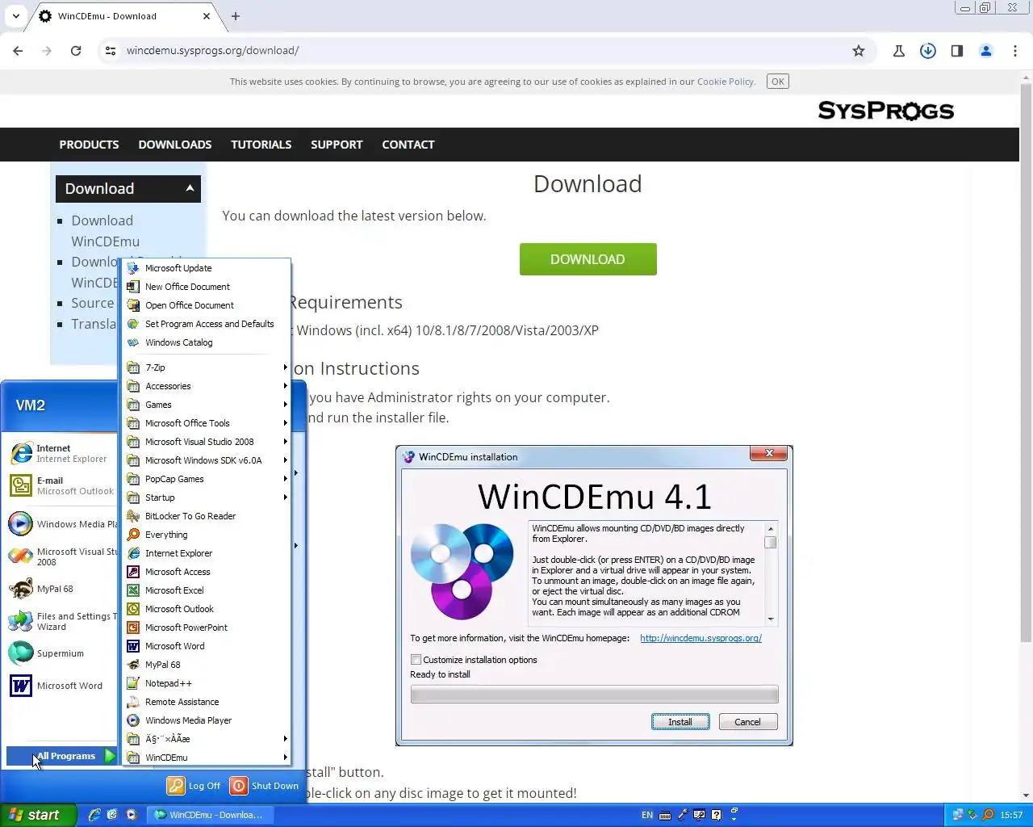Image resolution: width=1033 pixels, height=827 pixels.
Task: Expand Microsoft Visual Studio 2008 folder in programs
Action: pos(206,442)
